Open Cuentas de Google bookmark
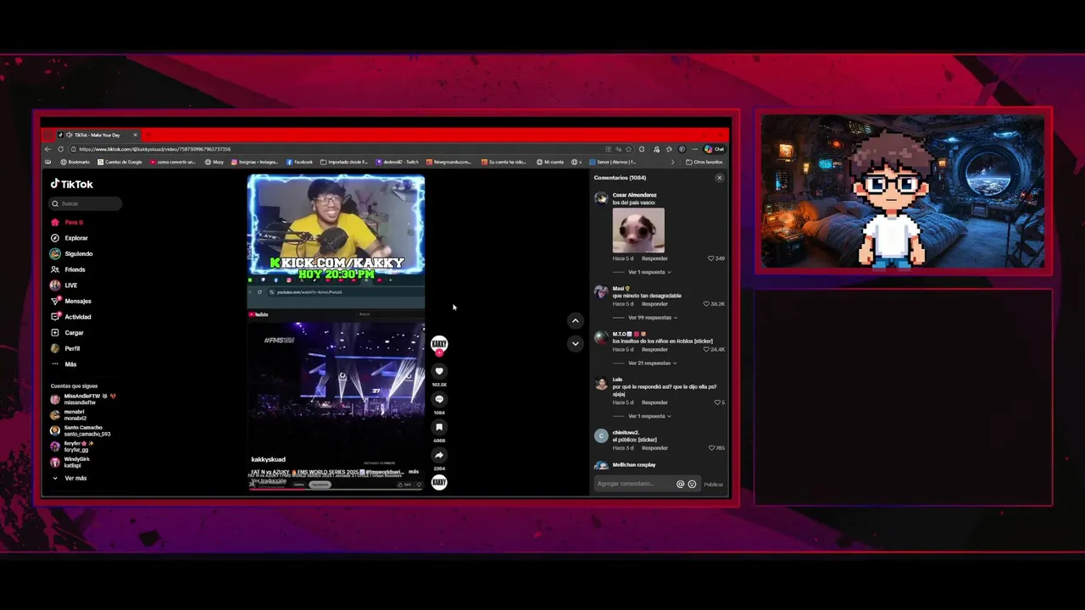1085x610 pixels. point(120,162)
